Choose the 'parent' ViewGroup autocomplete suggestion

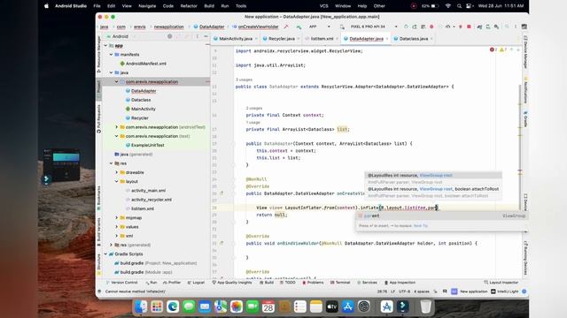point(441,216)
